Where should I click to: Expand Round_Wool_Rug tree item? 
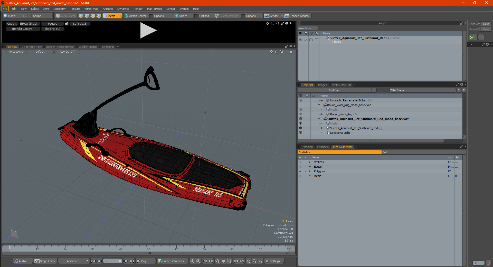coord(322,114)
